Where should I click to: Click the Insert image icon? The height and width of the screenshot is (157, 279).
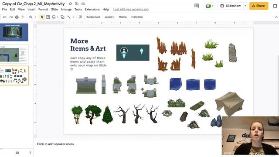pyautogui.click(x=54, y=17)
